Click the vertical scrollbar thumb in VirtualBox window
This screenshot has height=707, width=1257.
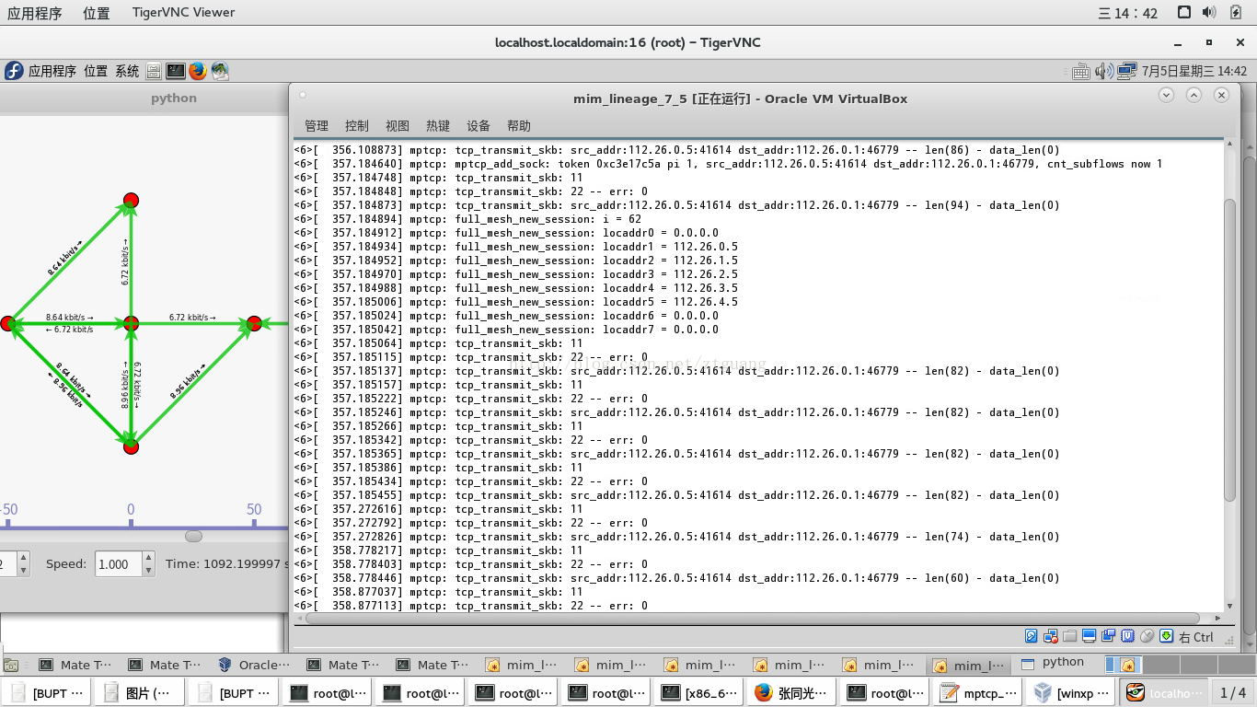(1230, 350)
